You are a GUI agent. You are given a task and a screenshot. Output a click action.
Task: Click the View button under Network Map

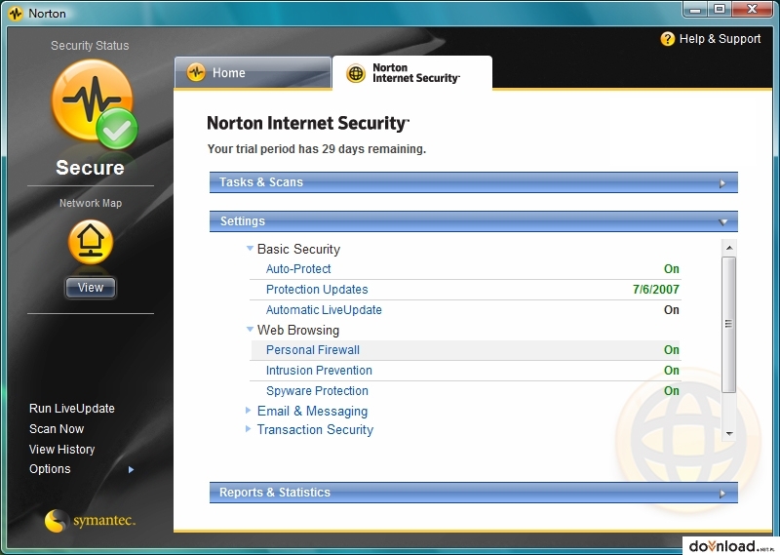coord(91,287)
